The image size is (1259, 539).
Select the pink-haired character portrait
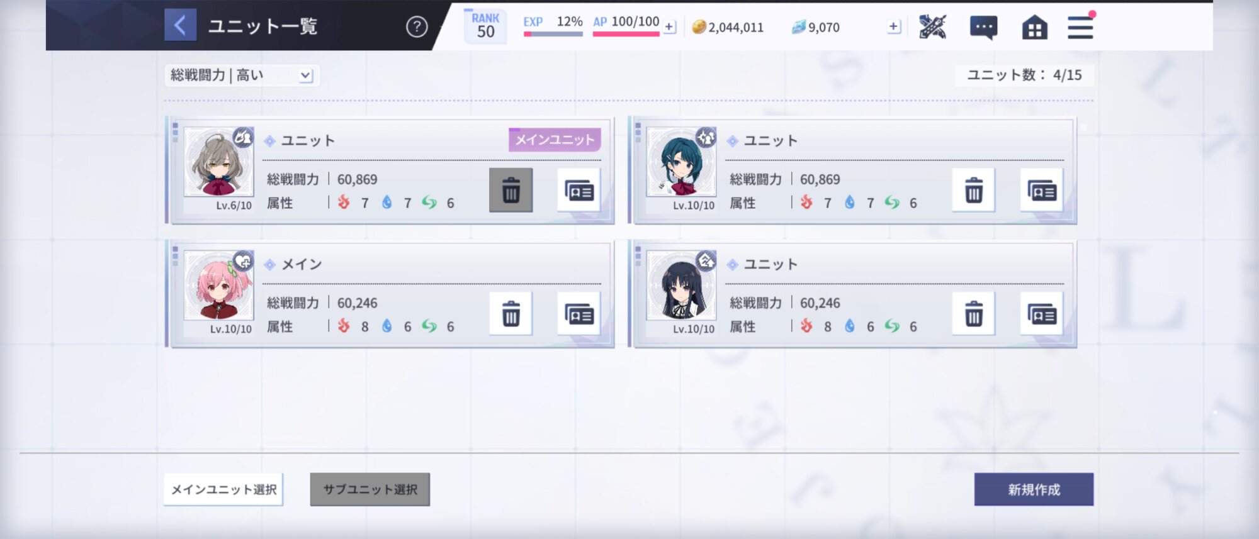click(x=218, y=286)
